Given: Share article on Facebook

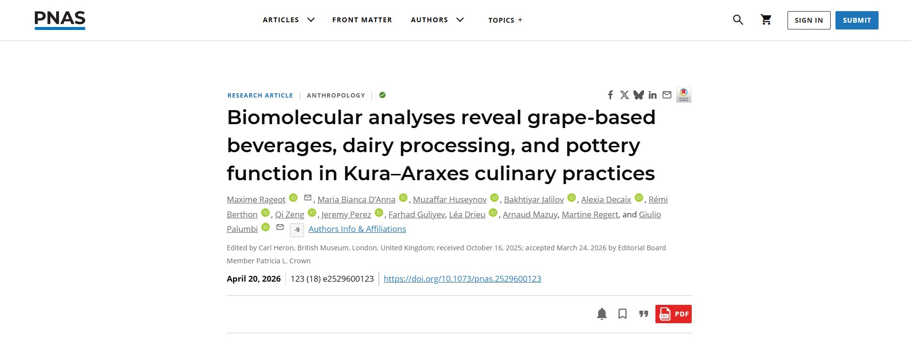Looking at the screenshot, I should coord(610,95).
